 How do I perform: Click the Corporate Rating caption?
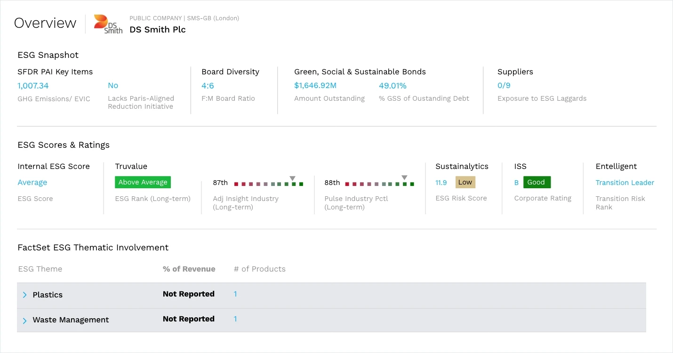coord(543,199)
